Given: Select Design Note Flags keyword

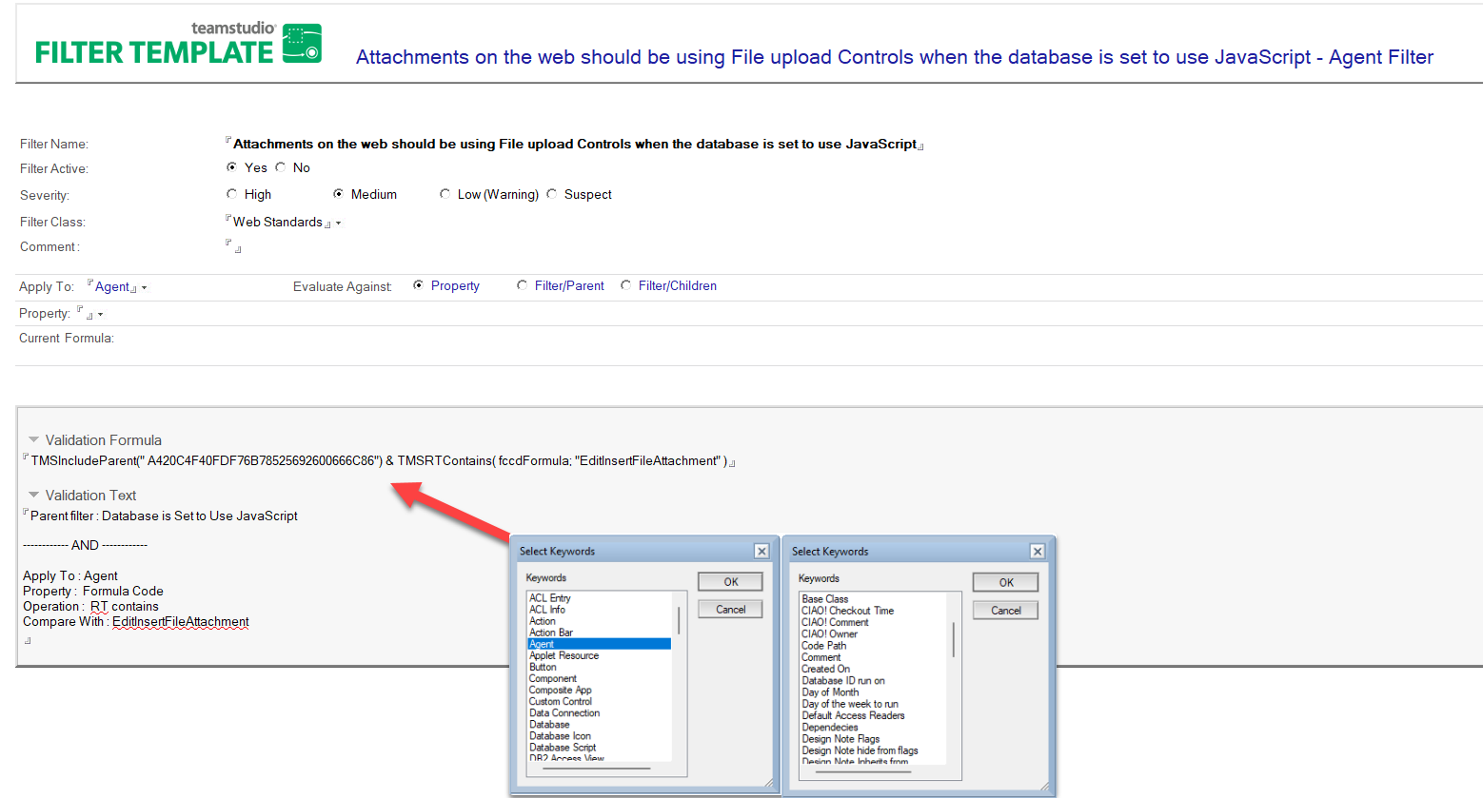Looking at the screenshot, I should coord(840,739).
